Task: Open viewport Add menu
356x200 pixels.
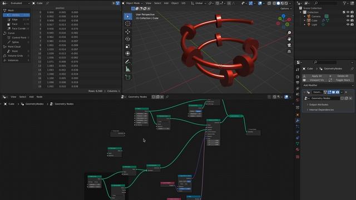Action: point(166,3)
